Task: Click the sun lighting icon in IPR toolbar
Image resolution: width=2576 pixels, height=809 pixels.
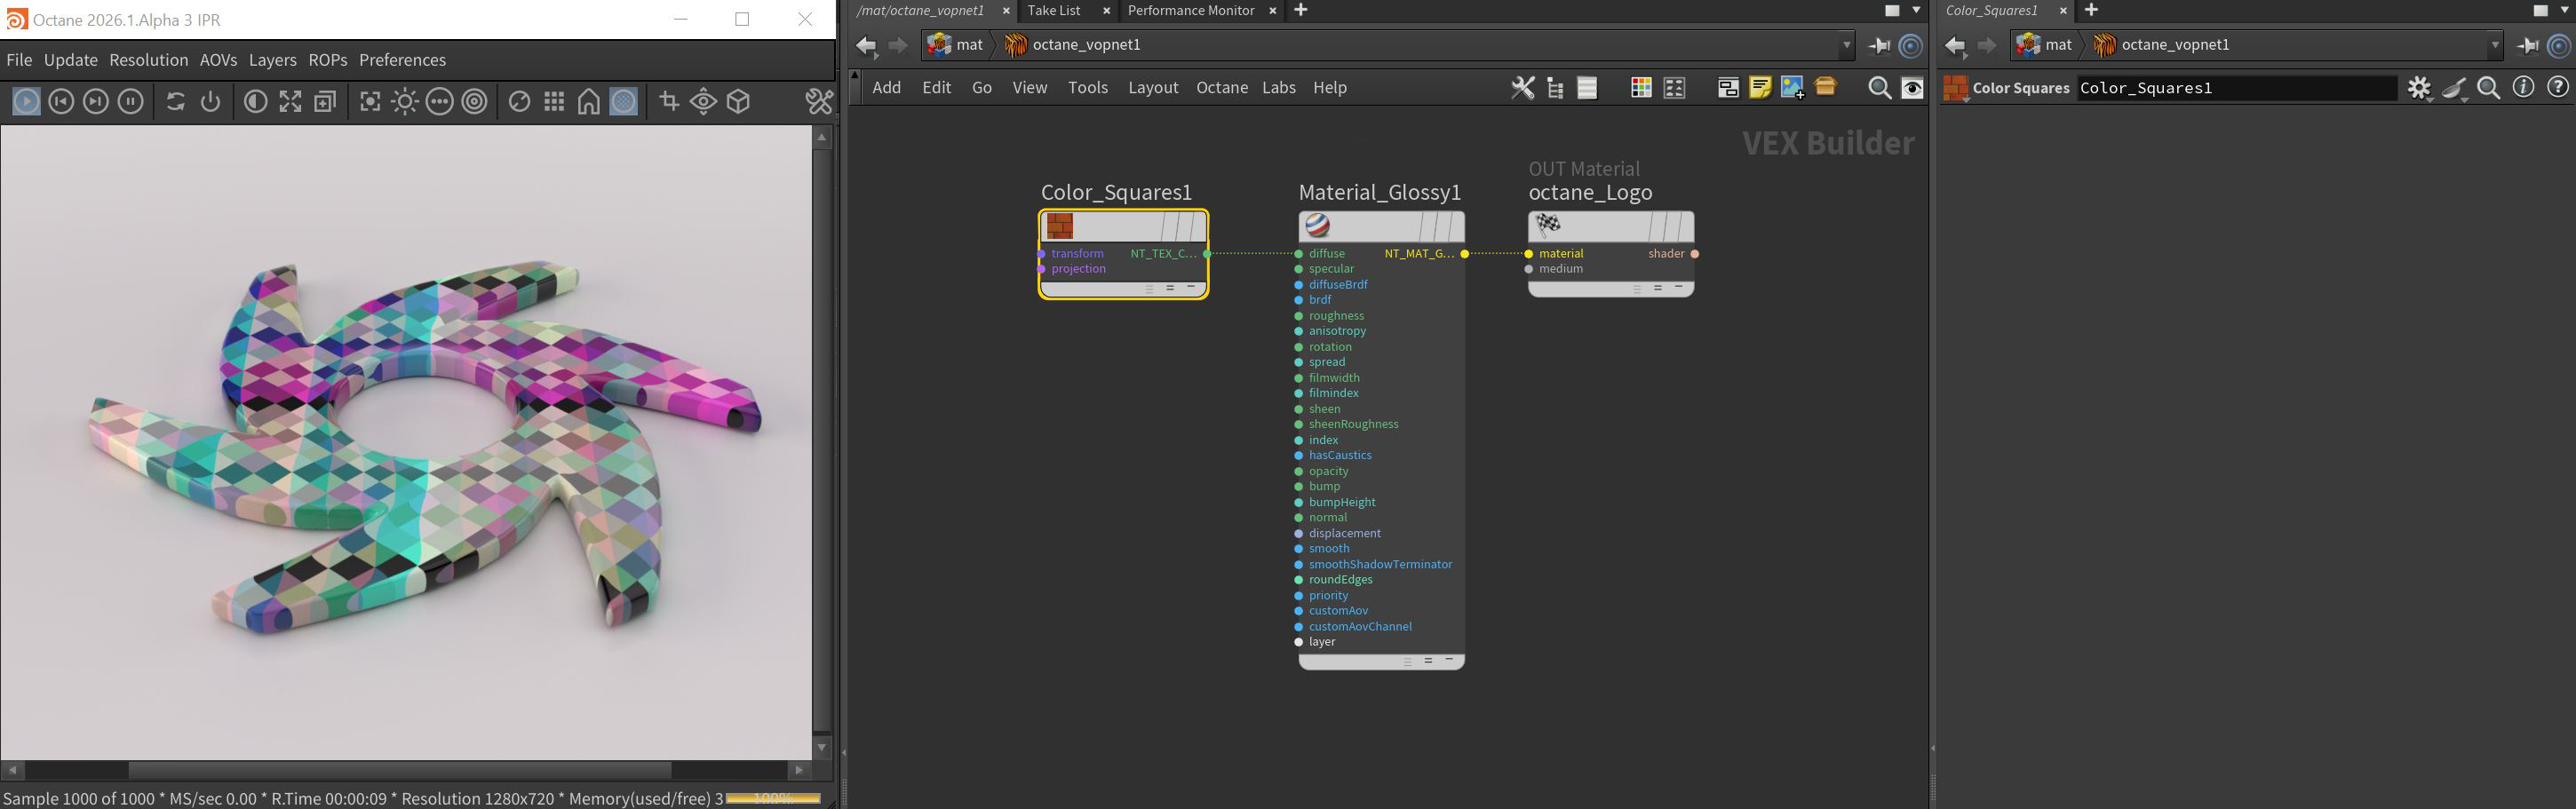Action: click(405, 102)
